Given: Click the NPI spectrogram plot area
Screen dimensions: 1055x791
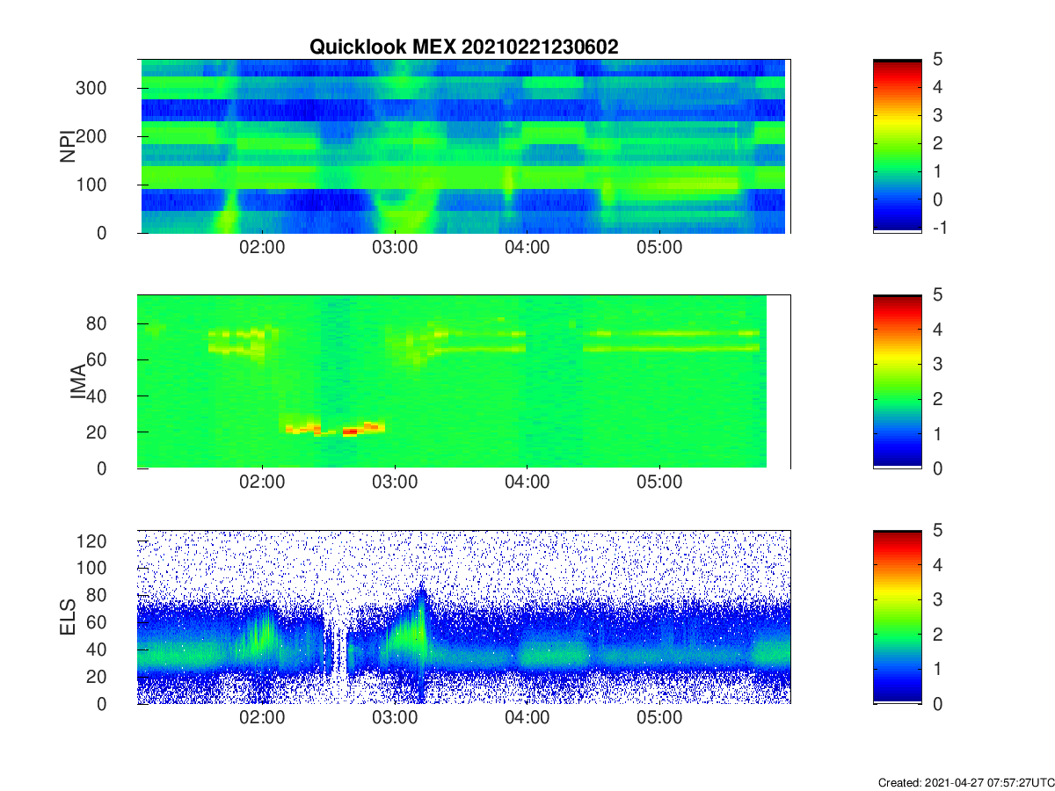Looking at the screenshot, I should (x=464, y=146).
